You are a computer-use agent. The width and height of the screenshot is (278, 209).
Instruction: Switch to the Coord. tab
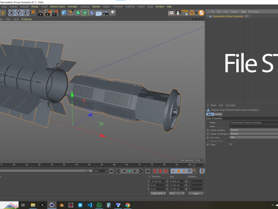(x=218, y=114)
